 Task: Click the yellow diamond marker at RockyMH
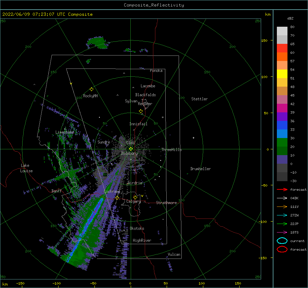click(91, 89)
